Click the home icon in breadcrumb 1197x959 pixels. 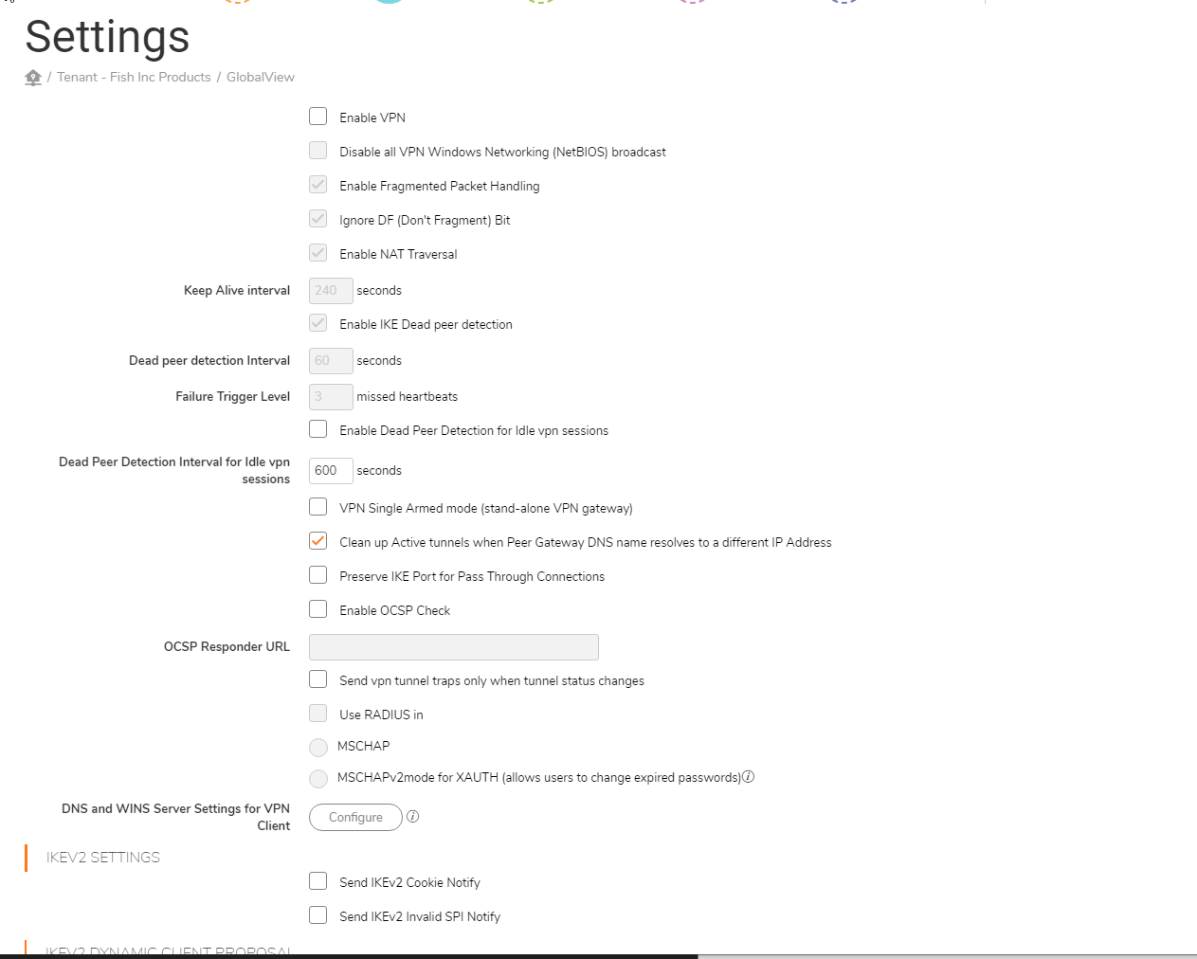click(33, 78)
